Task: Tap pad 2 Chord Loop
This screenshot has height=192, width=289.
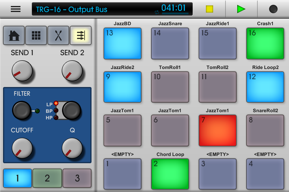Action: (x=170, y=174)
